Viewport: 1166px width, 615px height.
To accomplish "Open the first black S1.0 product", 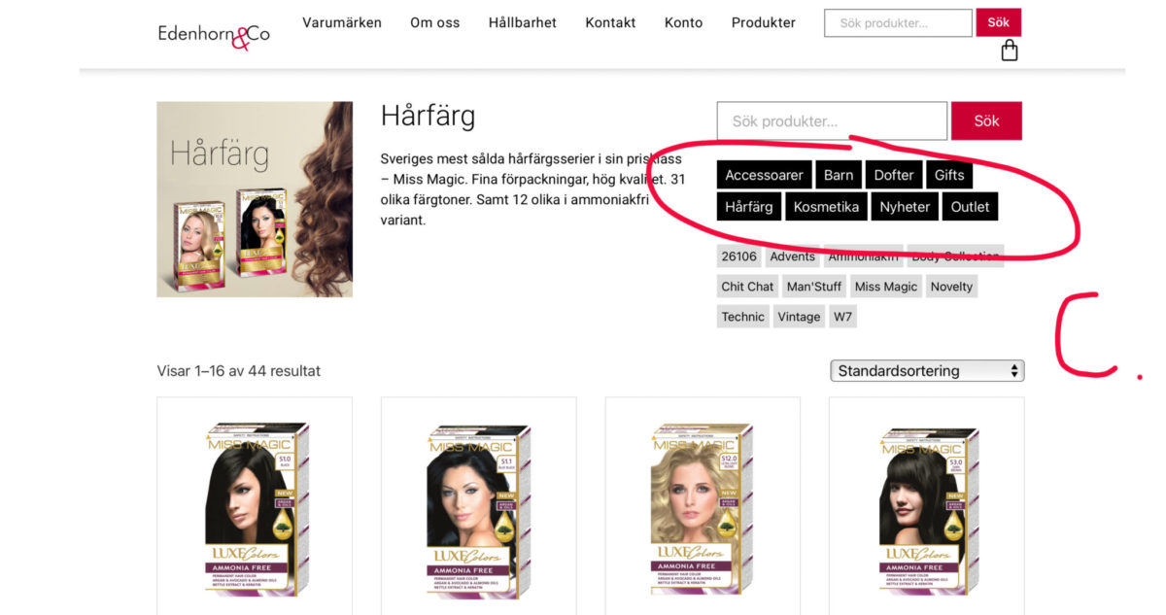I will (255, 506).
